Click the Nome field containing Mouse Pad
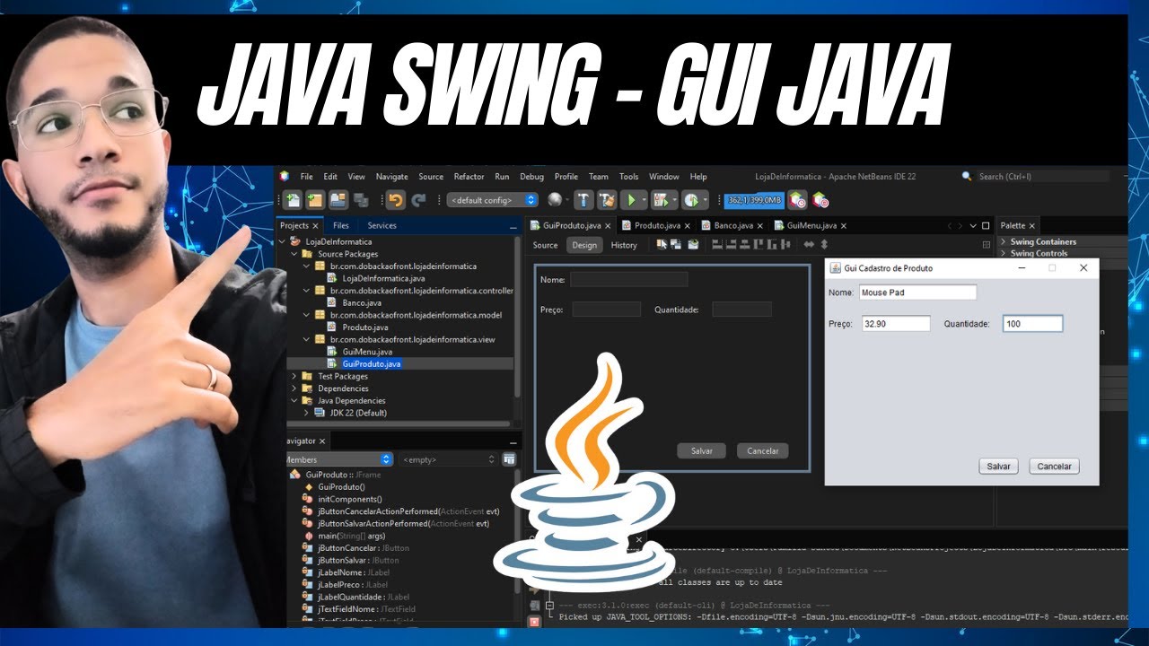The image size is (1149, 646). pos(917,292)
